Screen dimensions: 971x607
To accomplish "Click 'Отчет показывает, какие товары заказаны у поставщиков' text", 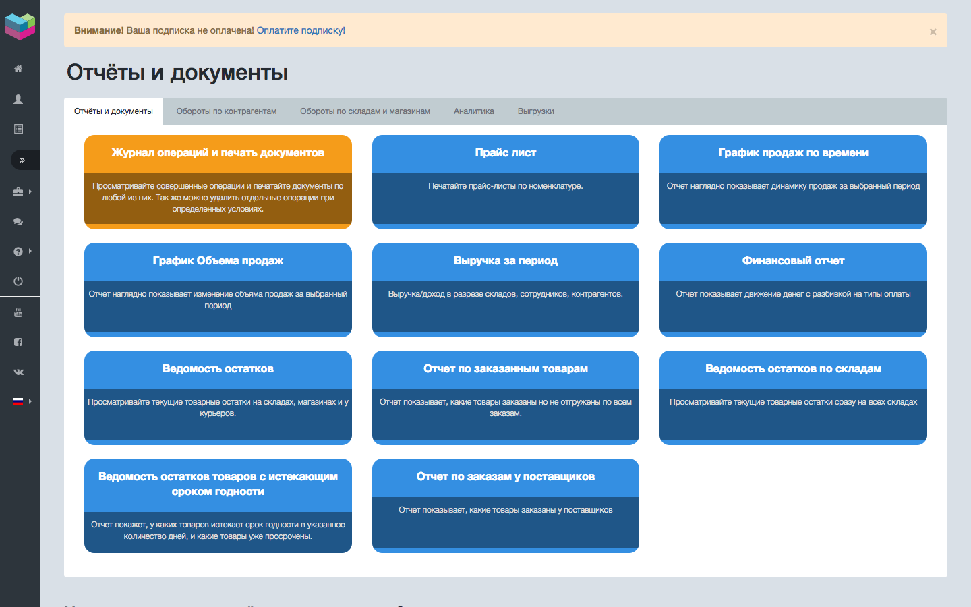I will pos(506,510).
